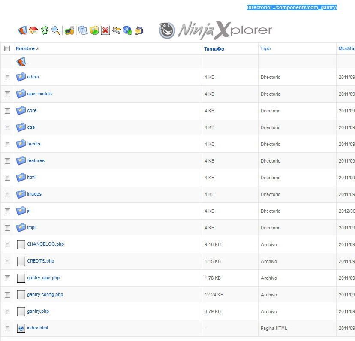The width and height of the screenshot is (355, 341).
Task: Delete selected items with the red X icon
Action: click(105, 30)
